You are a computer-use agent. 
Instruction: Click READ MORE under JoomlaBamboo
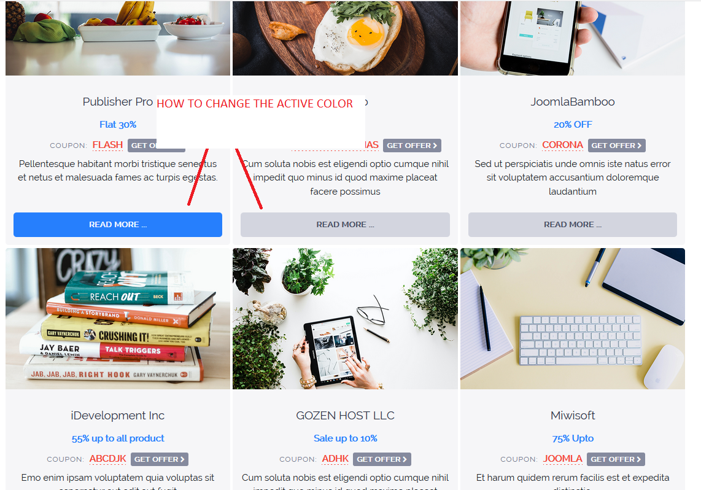572,225
